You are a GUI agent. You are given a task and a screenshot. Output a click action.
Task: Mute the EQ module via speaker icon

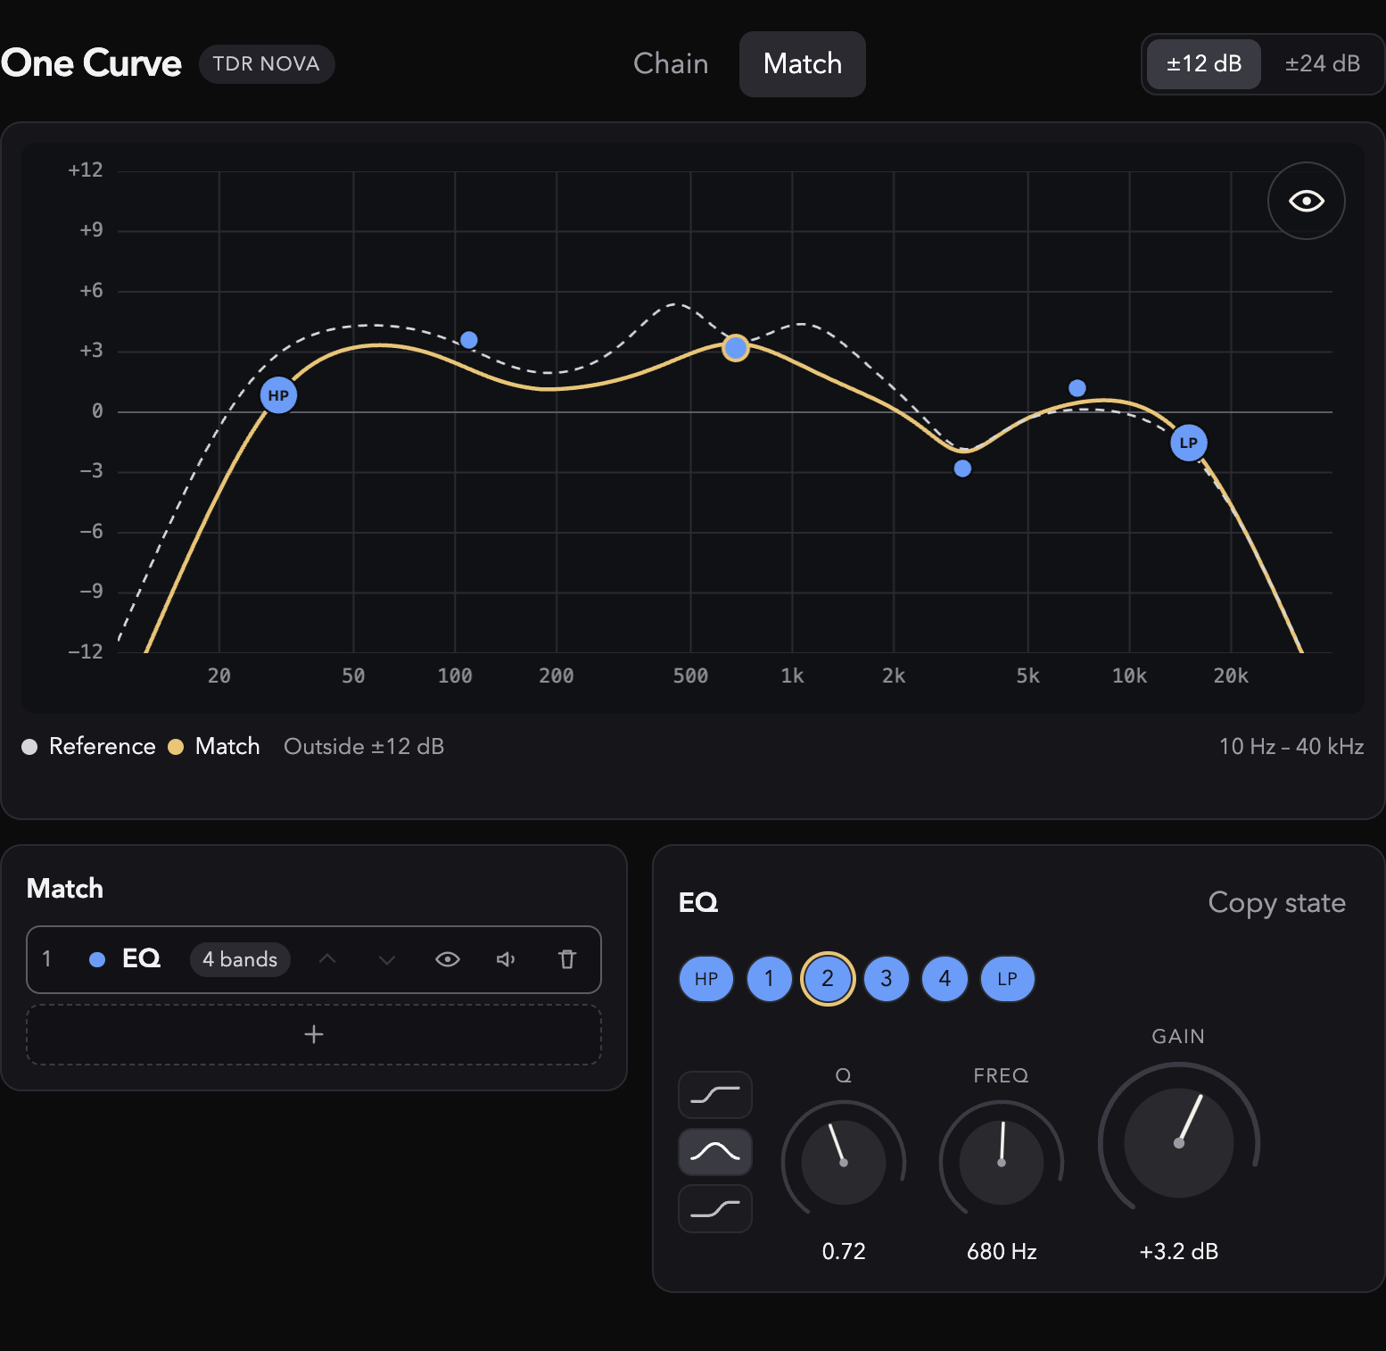[507, 959]
